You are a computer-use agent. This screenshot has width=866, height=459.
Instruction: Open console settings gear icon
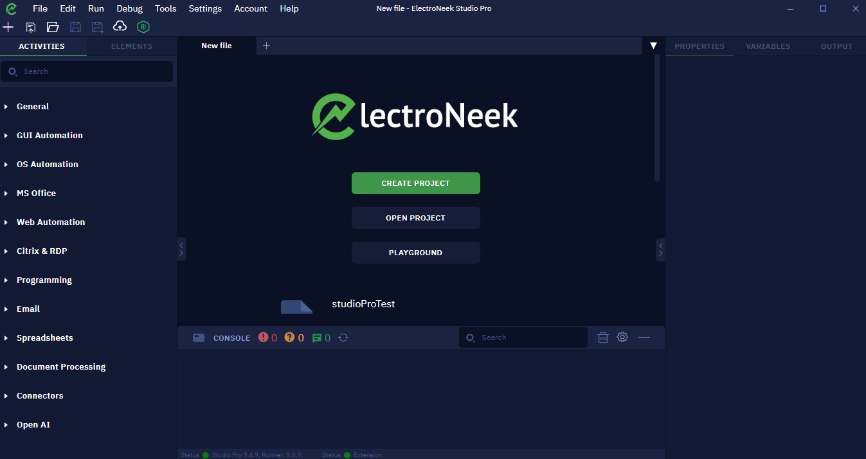(x=622, y=337)
